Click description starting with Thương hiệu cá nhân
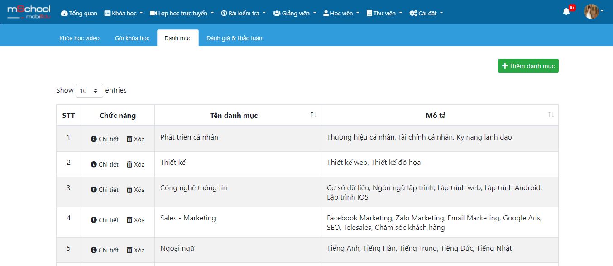Screen dimensions: 613x266 pos(419,137)
